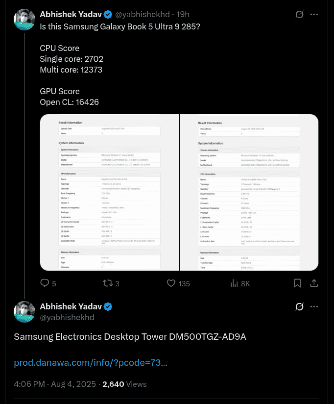Screen dimensions: 334x404
Task: Open the right benchmark screenshot image
Action: [249, 192]
